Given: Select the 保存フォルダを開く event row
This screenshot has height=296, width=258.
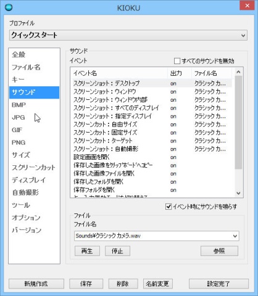Looking at the screenshot, I should [152, 190].
